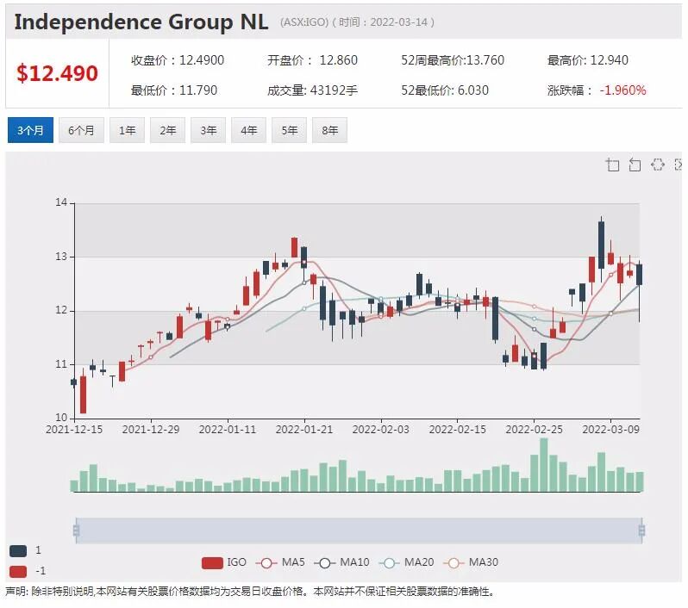Click the y-axis label 10

click(61, 418)
